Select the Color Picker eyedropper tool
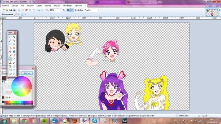Screen dimensions: 221x124 [14, 59]
